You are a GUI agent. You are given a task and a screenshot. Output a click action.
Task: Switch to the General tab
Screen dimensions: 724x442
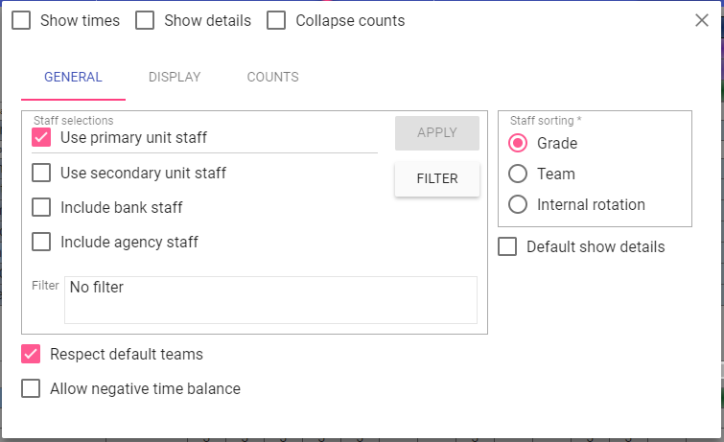coord(73,78)
